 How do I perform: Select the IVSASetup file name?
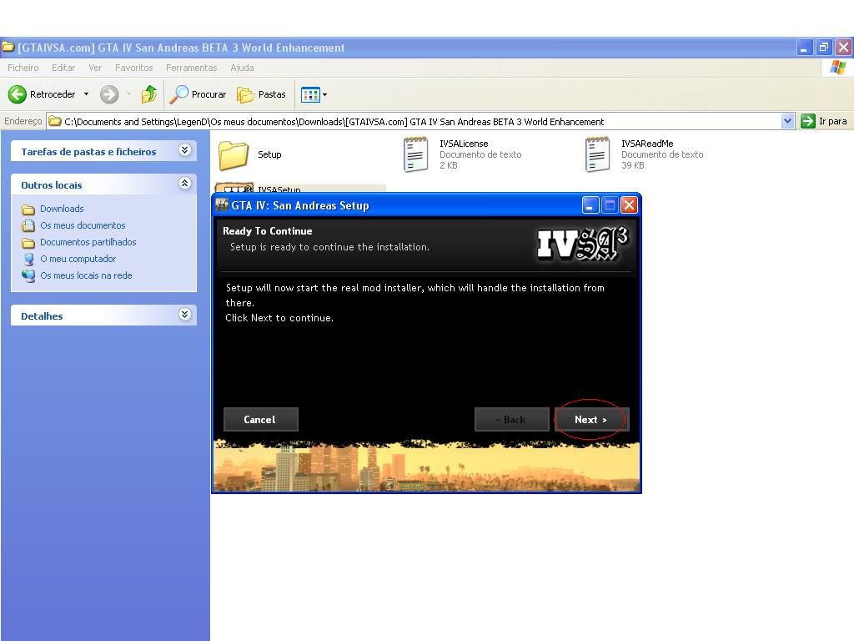click(x=279, y=189)
